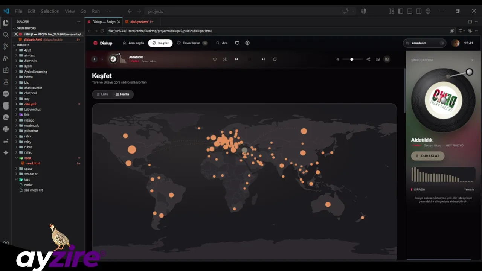This screenshot has height=271, width=482.
Task: Skip to the next station
Action: point(263,59)
